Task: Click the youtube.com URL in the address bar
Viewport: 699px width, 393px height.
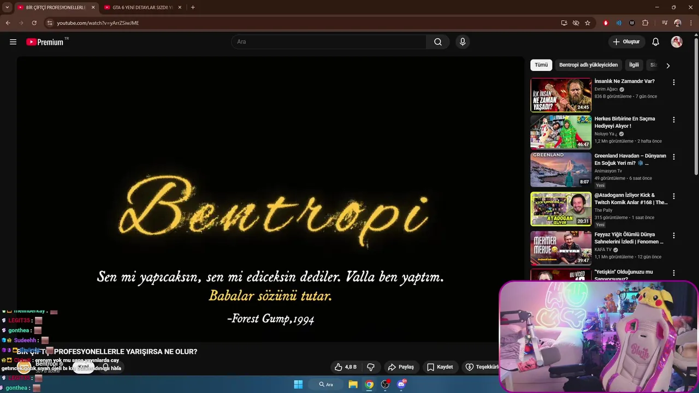Action: (98, 23)
